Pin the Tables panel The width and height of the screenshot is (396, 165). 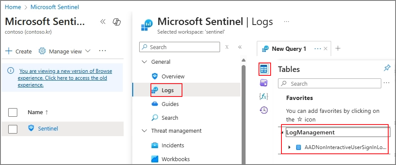[387, 68]
